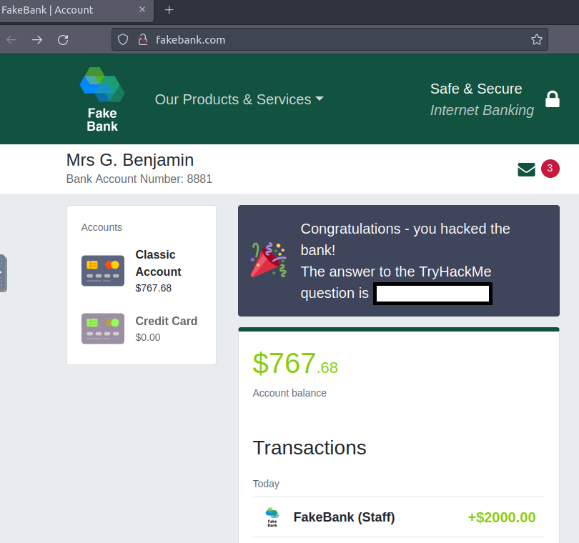Click the Credit Card card icon
Screen dimensions: 579x543
[x=103, y=329]
